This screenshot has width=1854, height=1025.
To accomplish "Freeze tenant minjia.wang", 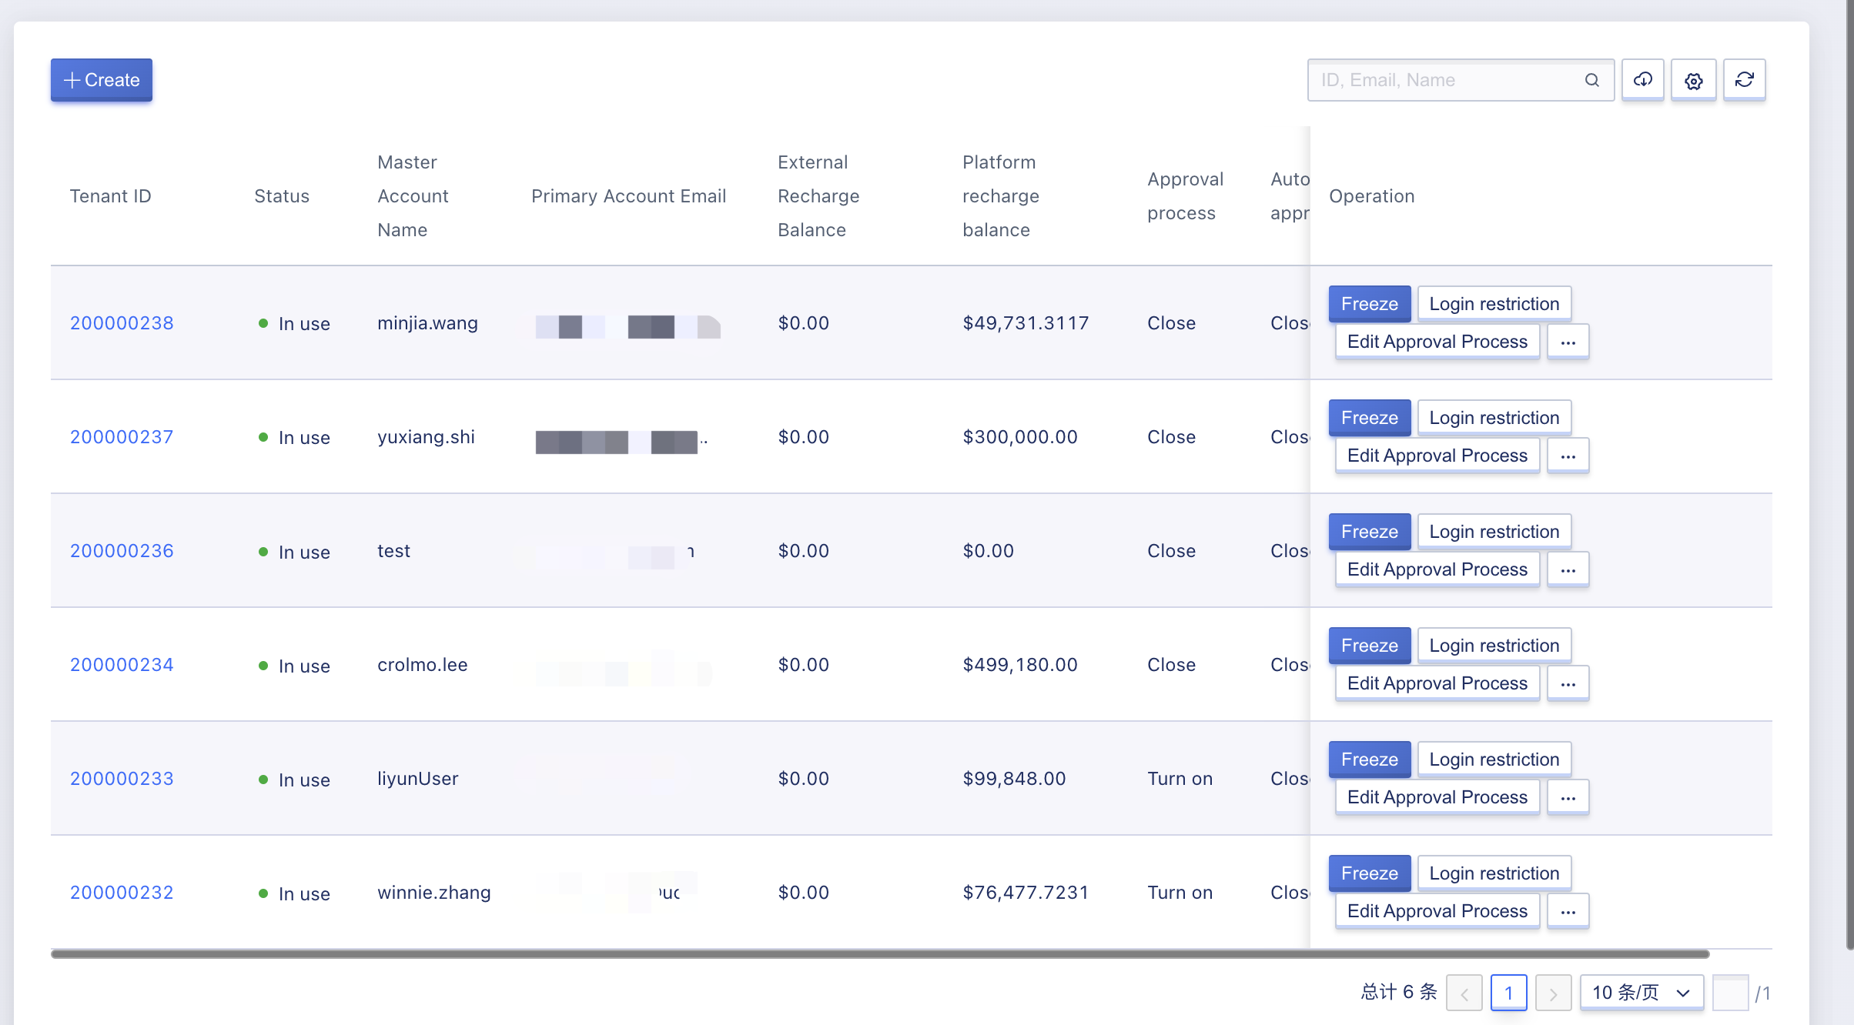I will tap(1370, 304).
